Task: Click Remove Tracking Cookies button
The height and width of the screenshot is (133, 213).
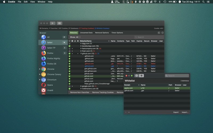Action: pyautogui.click(x=103, y=92)
